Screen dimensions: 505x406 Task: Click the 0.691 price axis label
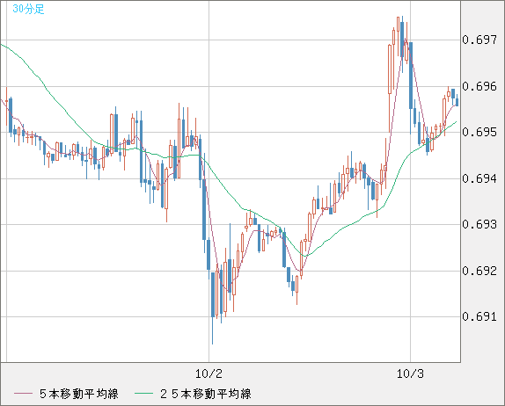(x=479, y=316)
